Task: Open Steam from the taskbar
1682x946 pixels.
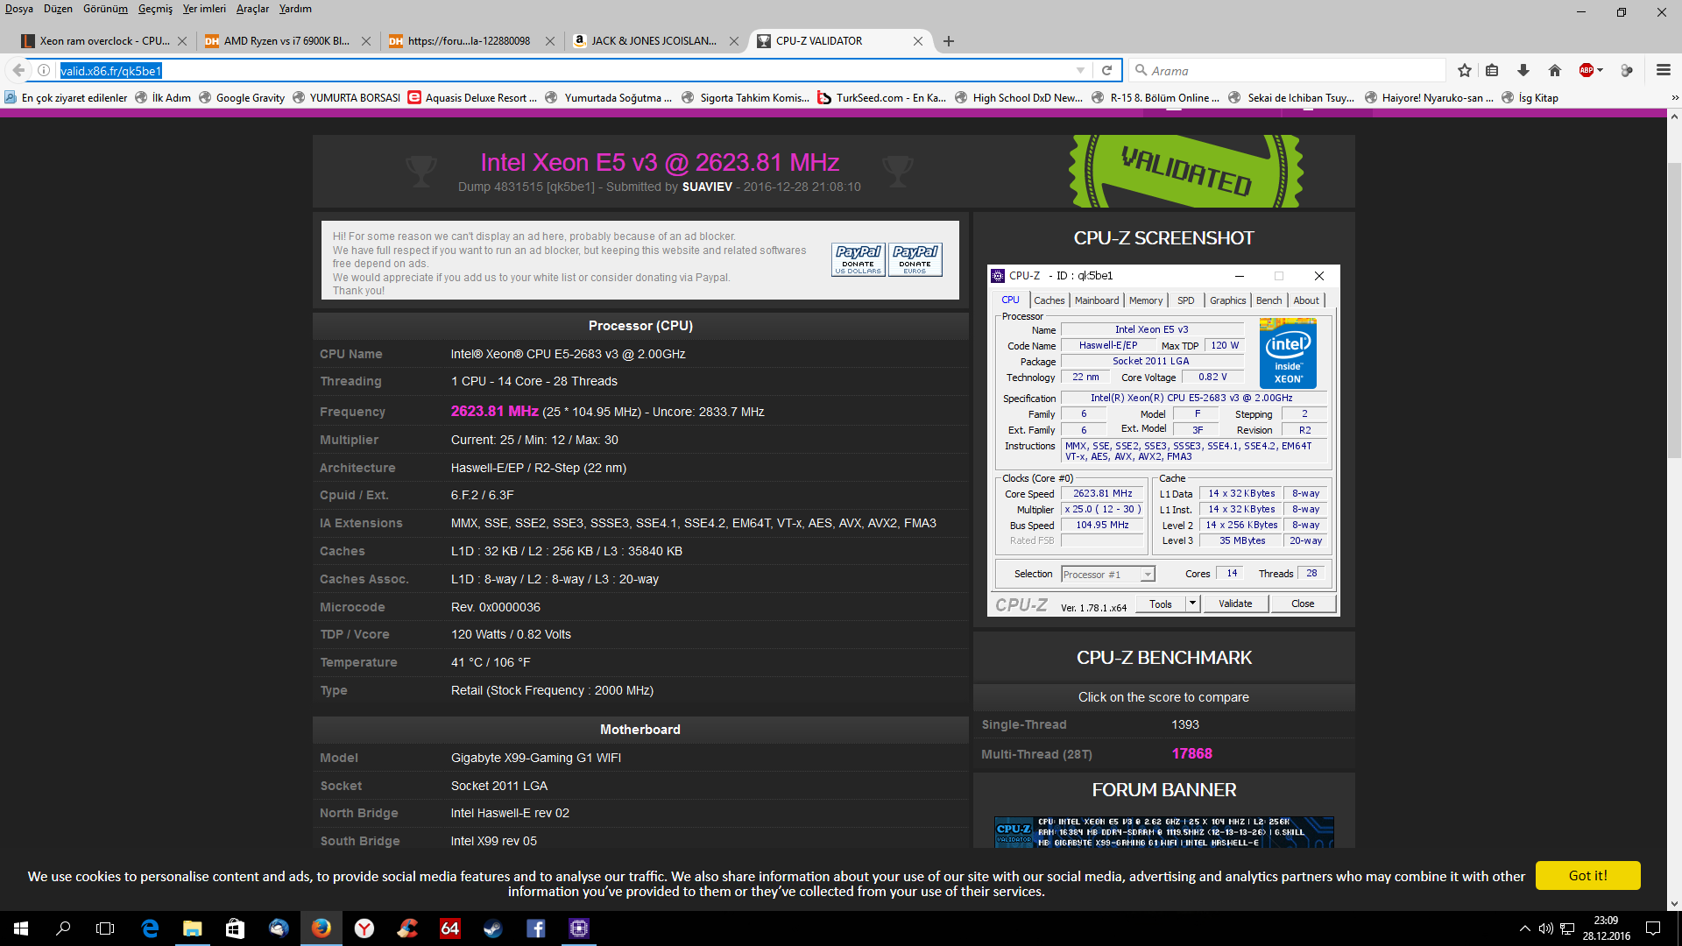Action: [x=493, y=928]
